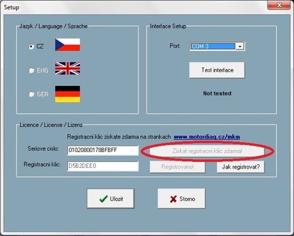Click the Interface Setup group heading
The height and width of the screenshot is (236, 294).
pyautogui.click(x=168, y=26)
